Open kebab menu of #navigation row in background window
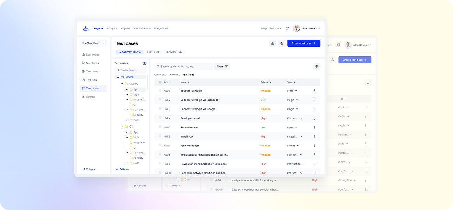 pos(366,181)
